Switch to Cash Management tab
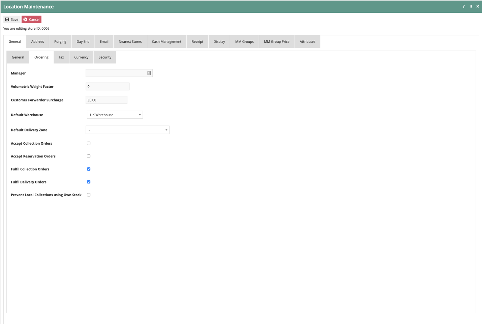 [x=167, y=41]
